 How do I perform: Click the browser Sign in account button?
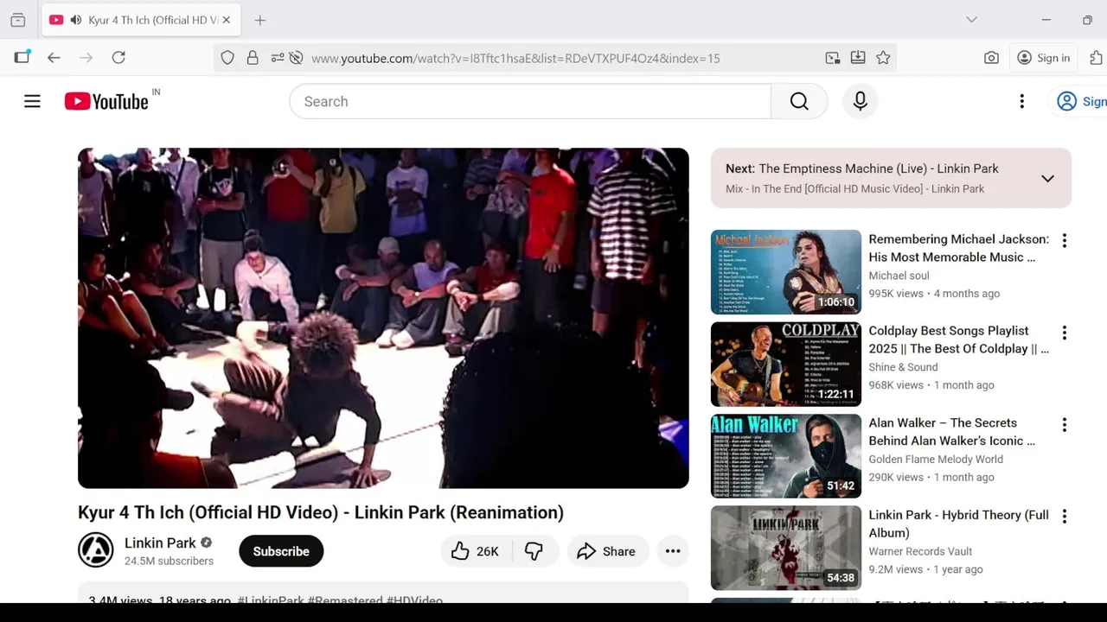1044,58
